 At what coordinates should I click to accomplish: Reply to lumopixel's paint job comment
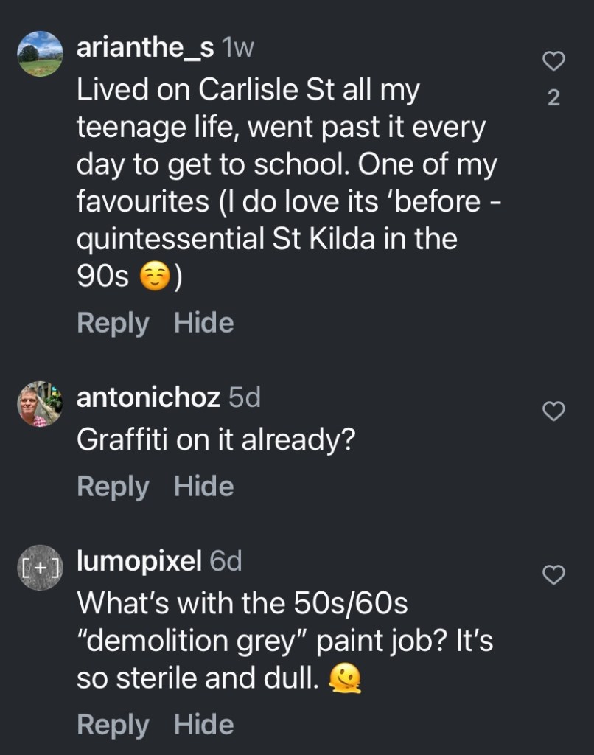113,725
